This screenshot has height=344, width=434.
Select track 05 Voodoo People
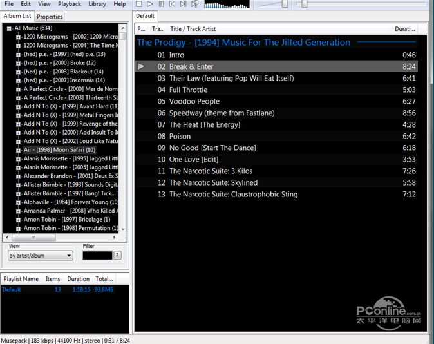pyautogui.click(x=276, y=101)
